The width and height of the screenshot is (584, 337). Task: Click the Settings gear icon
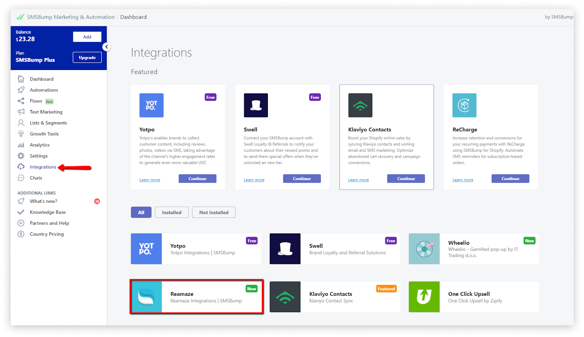pos(21,156)
